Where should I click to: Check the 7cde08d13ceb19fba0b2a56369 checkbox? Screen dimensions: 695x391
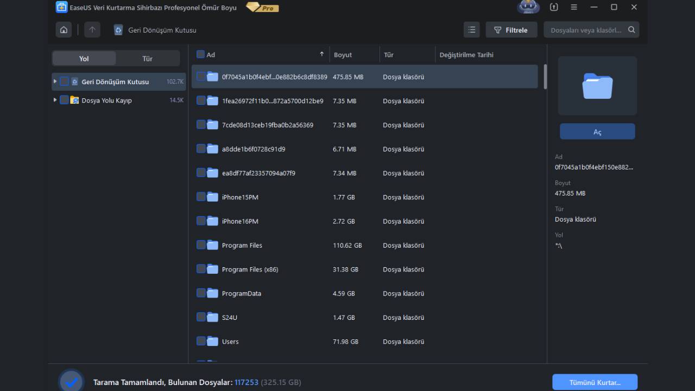point(200,124)
